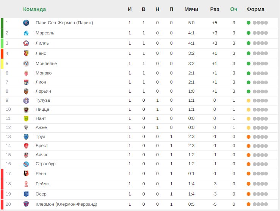Click the Форма column header
Screen dimensions: 280x211
(255, 9)
